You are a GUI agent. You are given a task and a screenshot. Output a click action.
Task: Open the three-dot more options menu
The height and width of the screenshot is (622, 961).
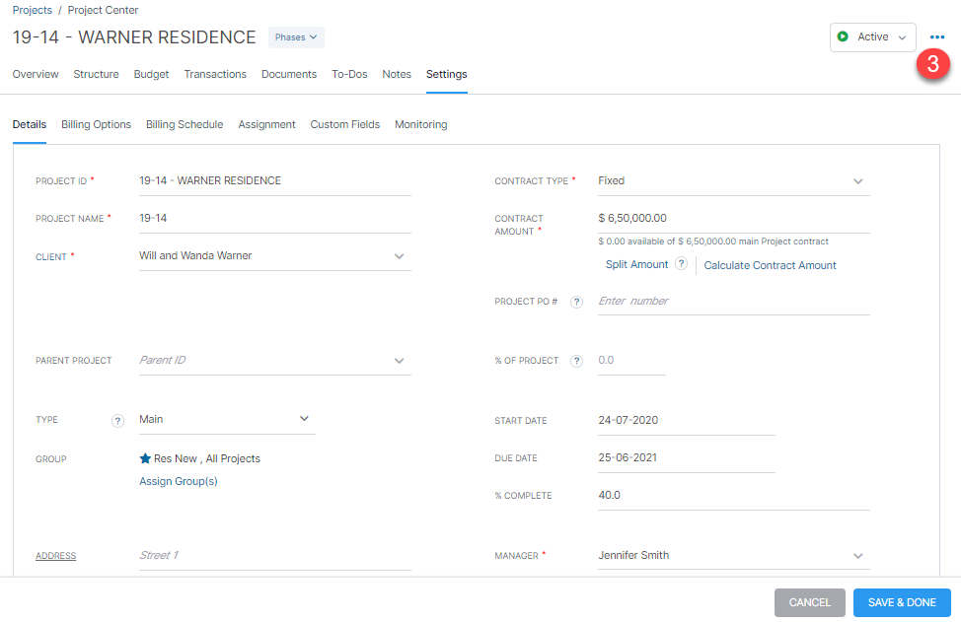click(937, 37)
